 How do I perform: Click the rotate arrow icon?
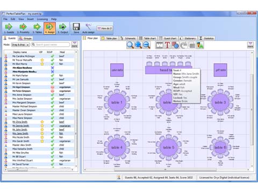183,45
